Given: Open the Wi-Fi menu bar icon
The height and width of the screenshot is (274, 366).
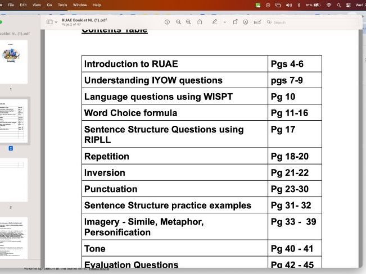Looking at the screenshot, I should coord(329,5).
